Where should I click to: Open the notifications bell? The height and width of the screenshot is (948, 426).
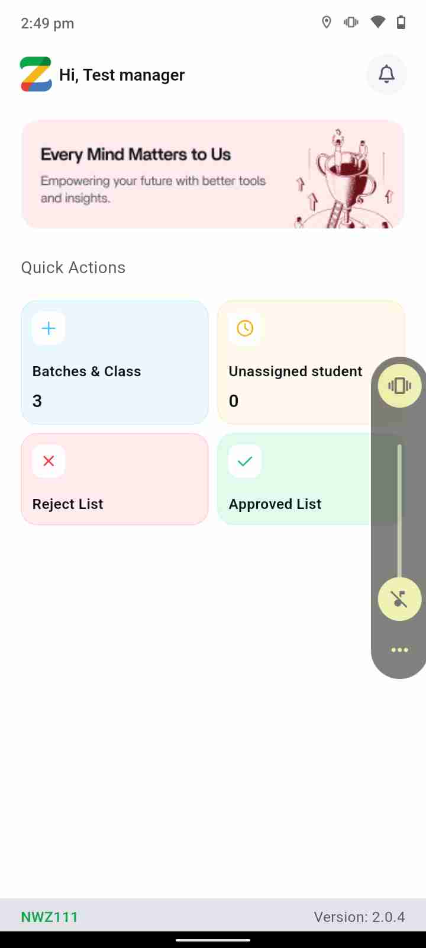[x=386, y=74]
